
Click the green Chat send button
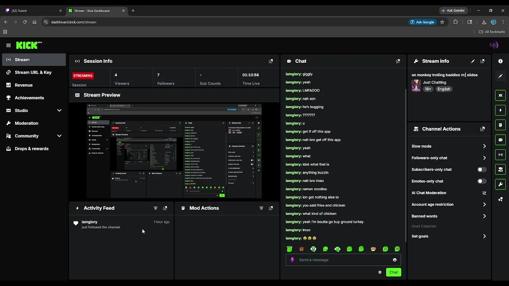tap(393, 272)
